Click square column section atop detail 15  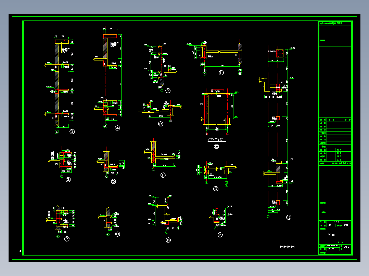pos(280,53)
